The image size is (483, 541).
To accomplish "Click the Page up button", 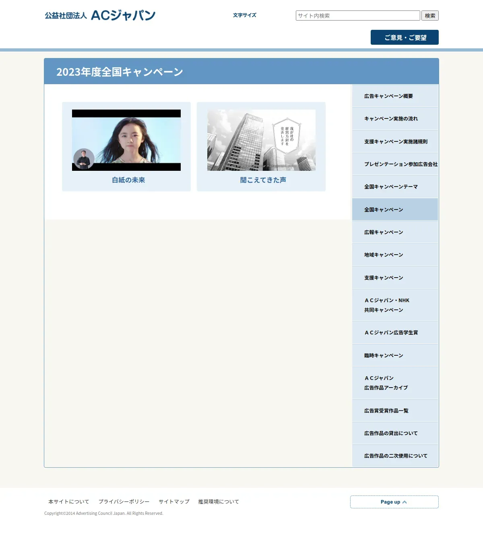I will (x=394, y=502).
